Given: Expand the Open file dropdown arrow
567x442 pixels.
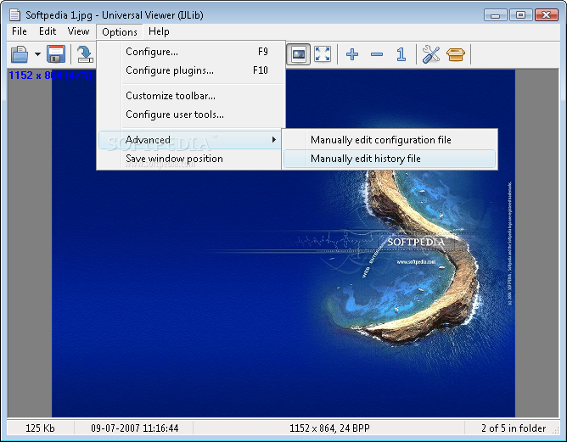Looking at the screenshot, I should [37, 54].
